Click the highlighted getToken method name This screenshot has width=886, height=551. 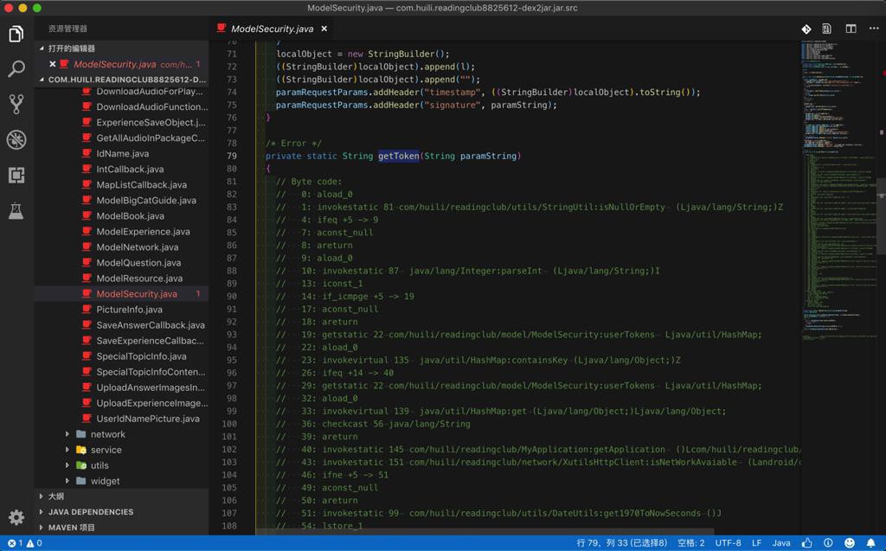click(399, 156)
